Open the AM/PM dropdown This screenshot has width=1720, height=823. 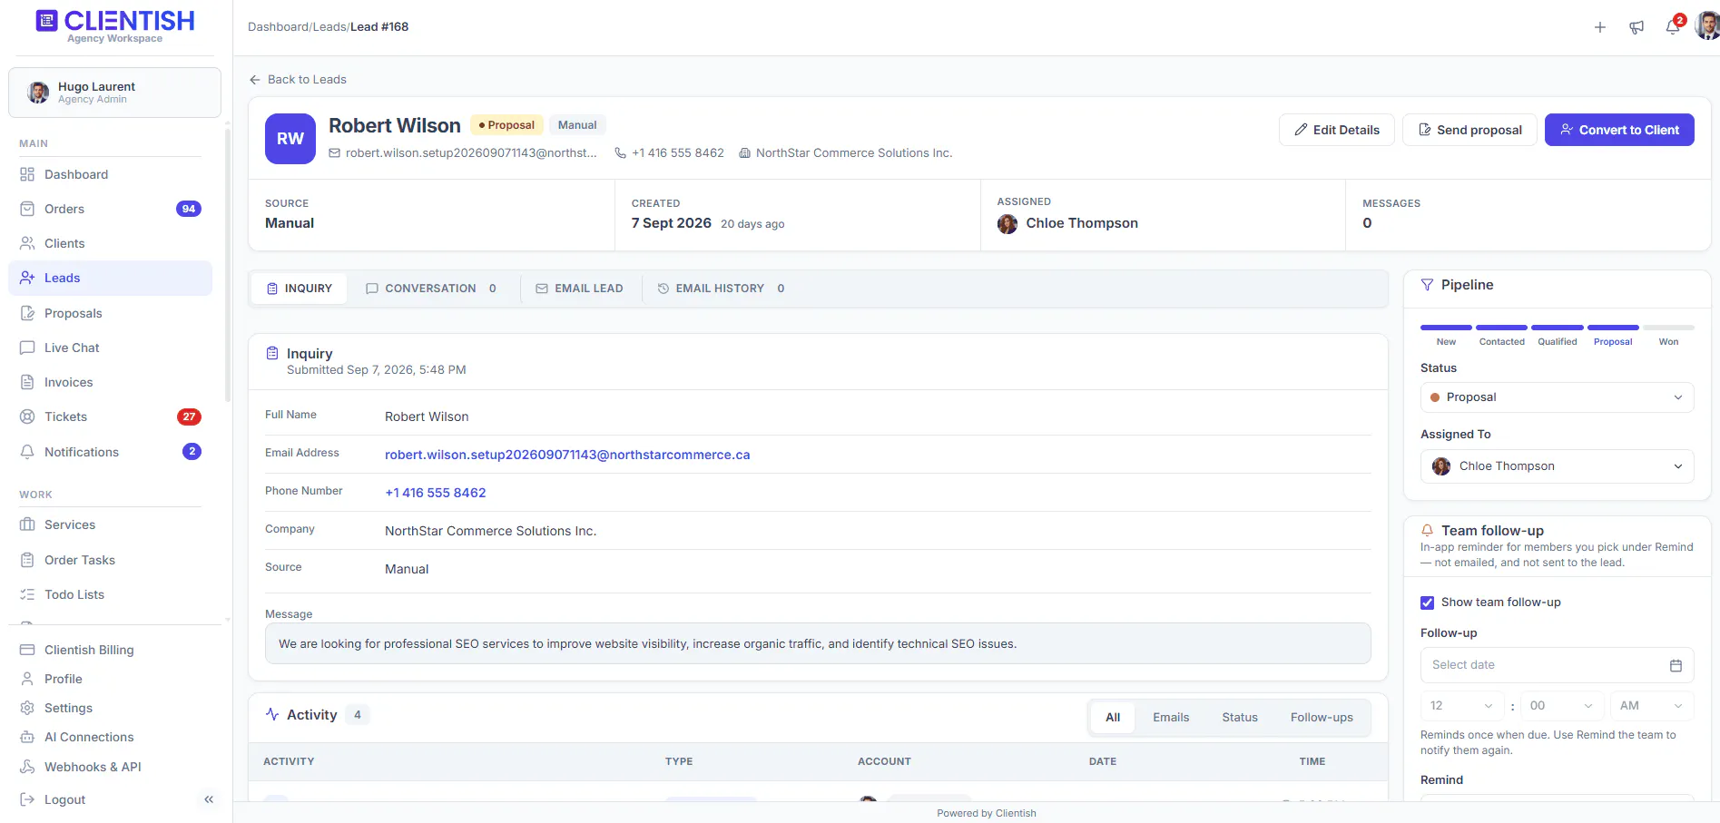tap(1652, 706)
